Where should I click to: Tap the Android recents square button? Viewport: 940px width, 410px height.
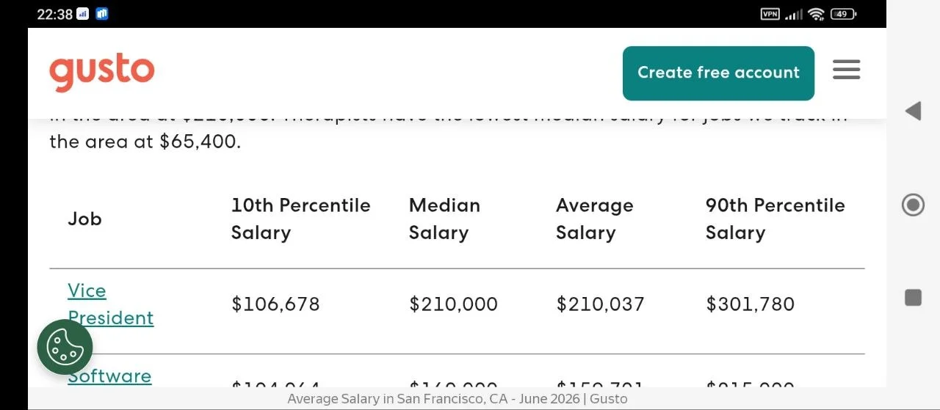click(x=913, y=297)
